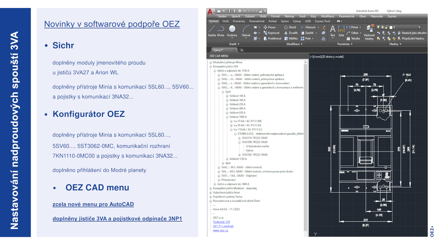Select 3VA2563-7KQ32-0AA0 tree item

tap(255, 155)
